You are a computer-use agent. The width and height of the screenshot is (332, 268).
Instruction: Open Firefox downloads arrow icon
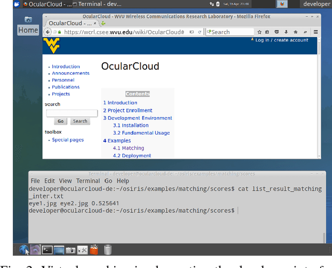point(286,32)
